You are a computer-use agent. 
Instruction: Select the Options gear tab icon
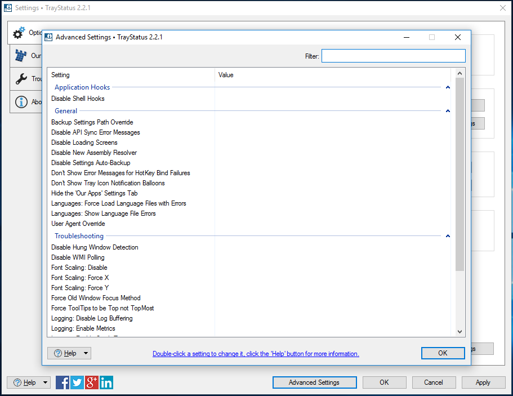pyautogui.click(x=19, y=33)
